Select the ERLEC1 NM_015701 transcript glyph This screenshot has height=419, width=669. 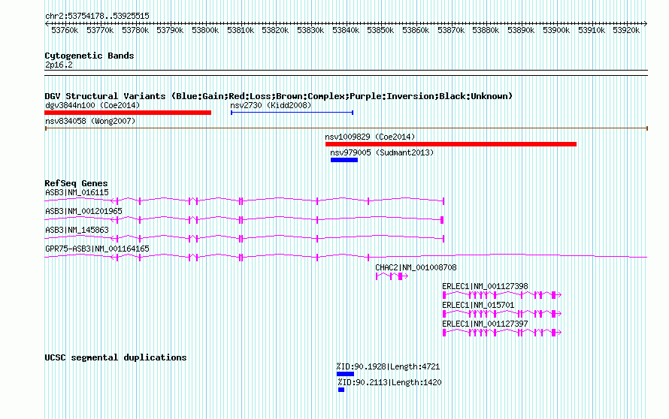pyautogui.click(x=502, y=314)
